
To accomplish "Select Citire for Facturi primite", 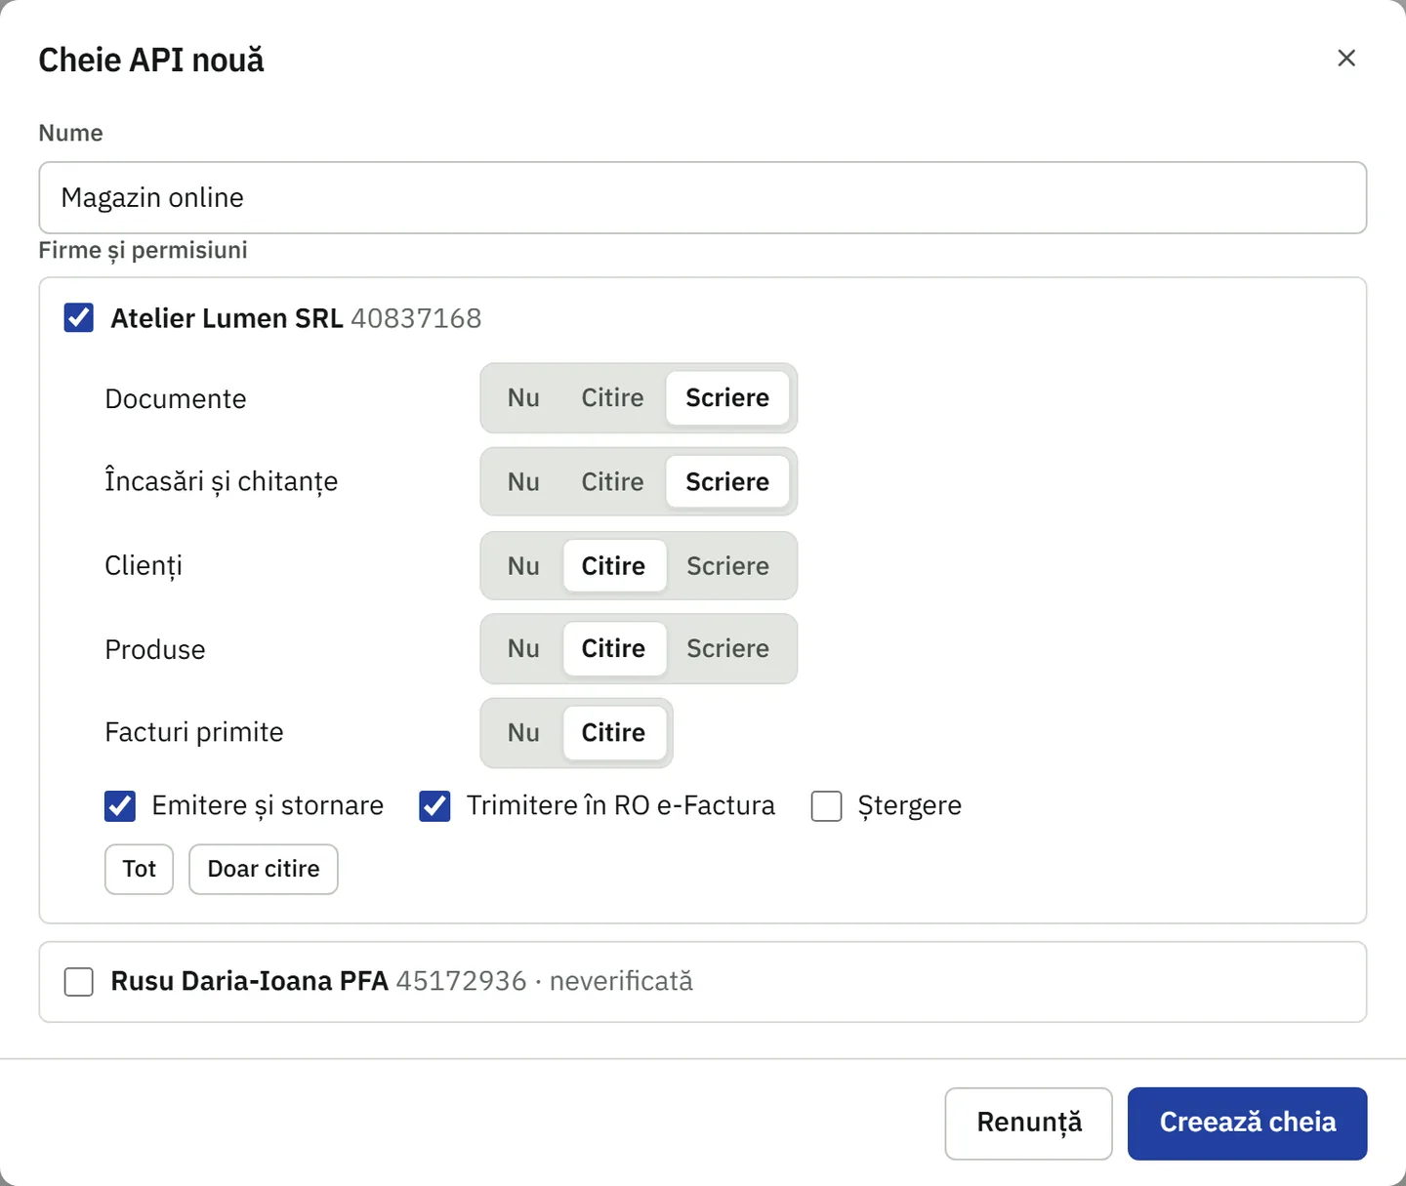I will [x=613, y=733].
